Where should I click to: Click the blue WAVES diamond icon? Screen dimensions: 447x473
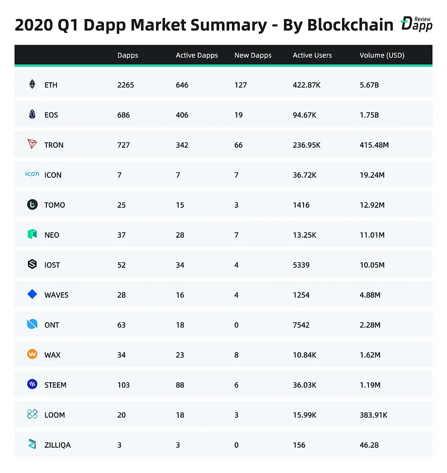point(32,294)
